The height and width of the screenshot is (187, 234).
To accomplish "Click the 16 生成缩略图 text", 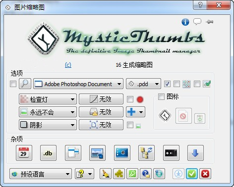I will coord(134,65).
